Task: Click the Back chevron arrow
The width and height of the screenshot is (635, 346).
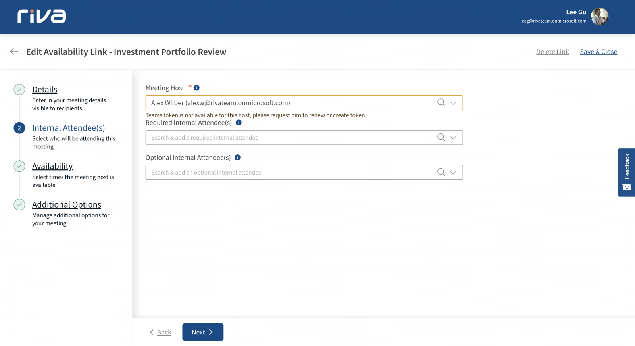Action: coord(152,332)
